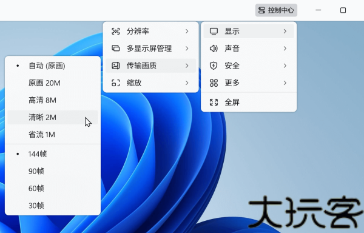Open the 分辨率 menu item

pyautogui.click(x=150, y=31)
